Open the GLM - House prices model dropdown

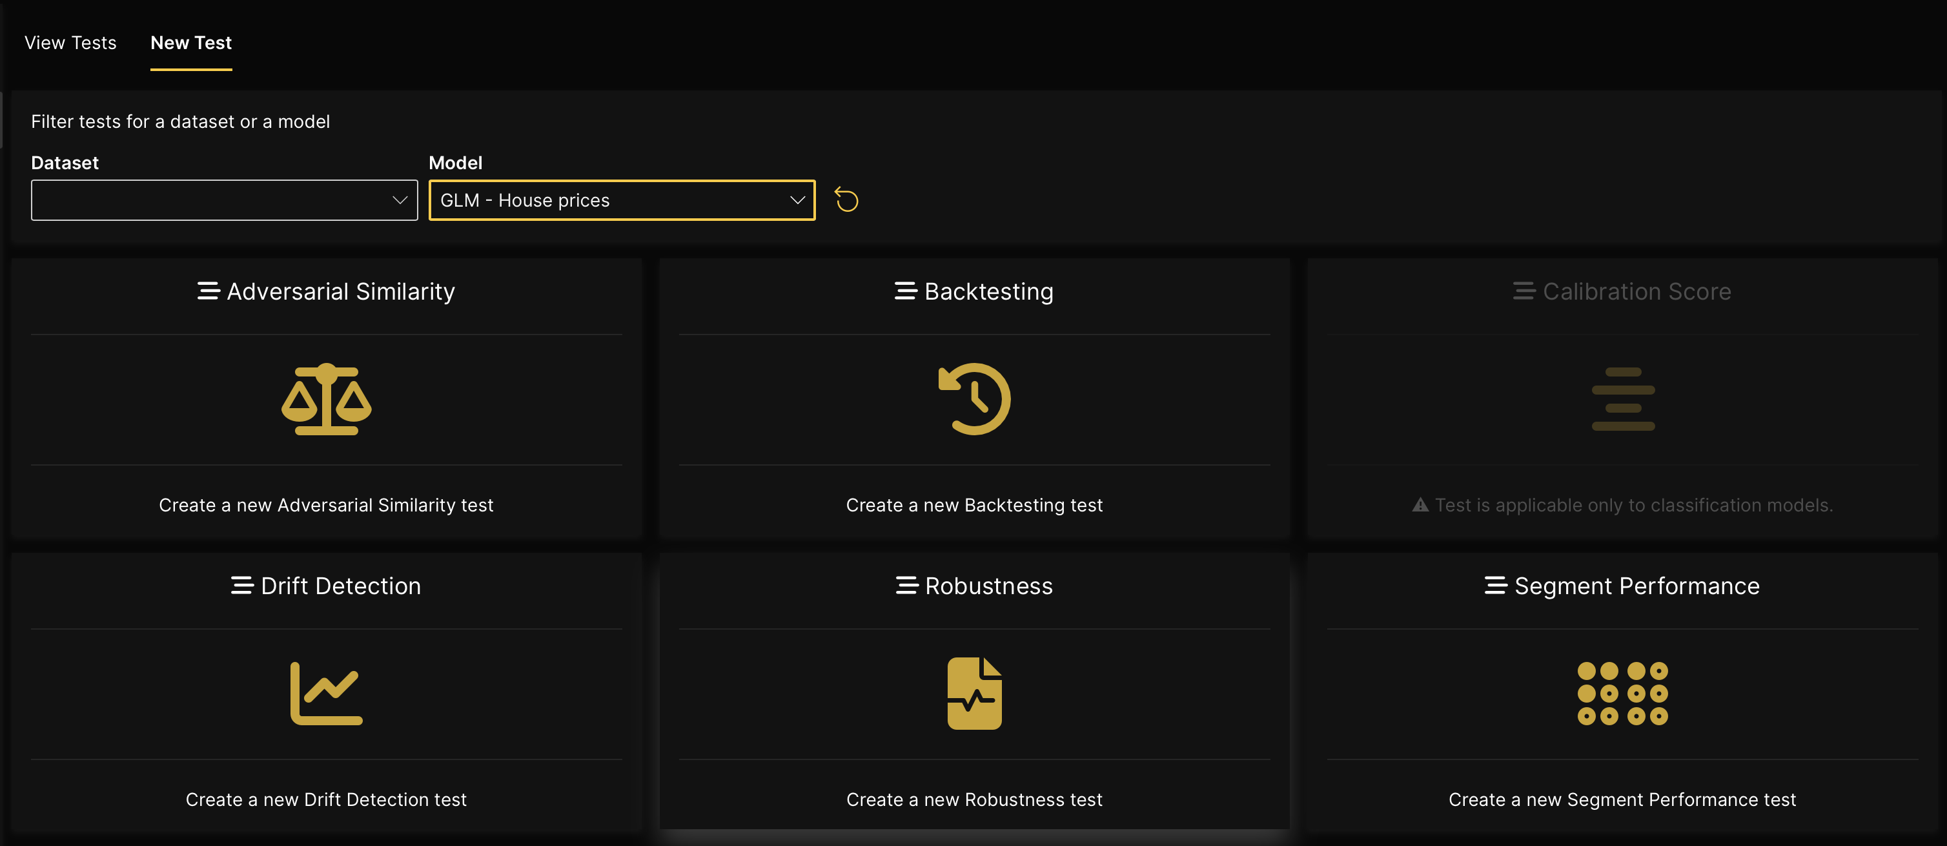coord(621,200)
